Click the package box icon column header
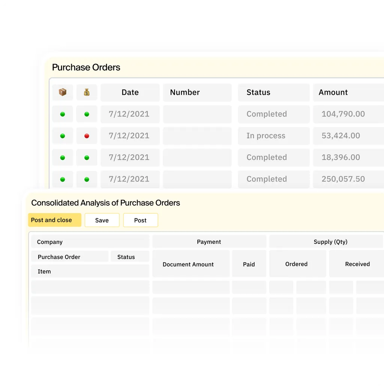The width and height of the screenshot is (384, 389). [63, 92]
